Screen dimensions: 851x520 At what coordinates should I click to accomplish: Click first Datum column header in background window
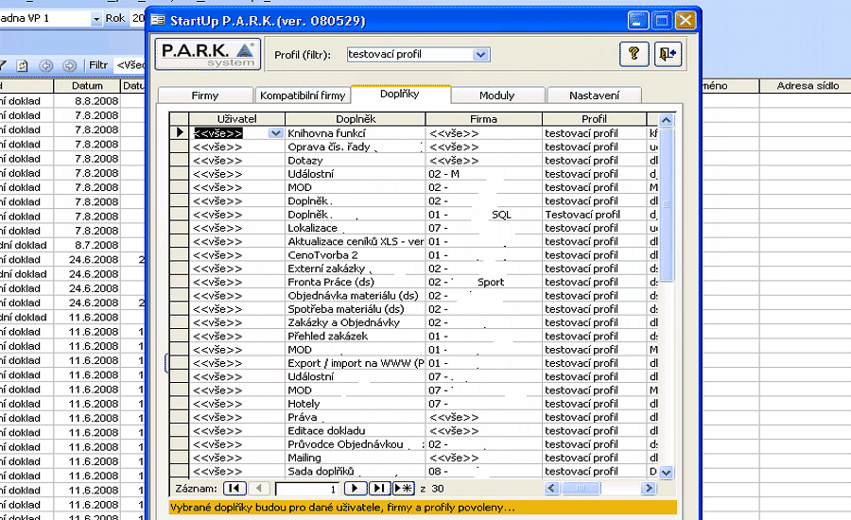tap(87, 86)
